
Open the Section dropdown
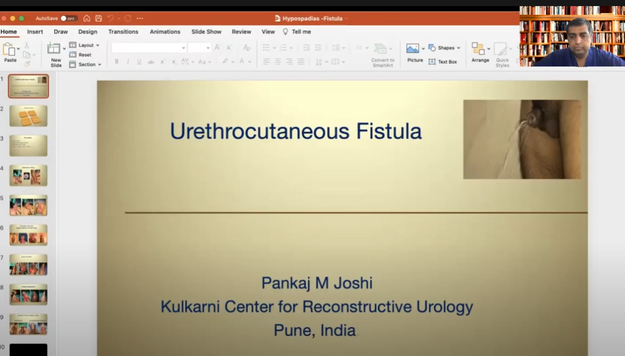coord(85,65)
